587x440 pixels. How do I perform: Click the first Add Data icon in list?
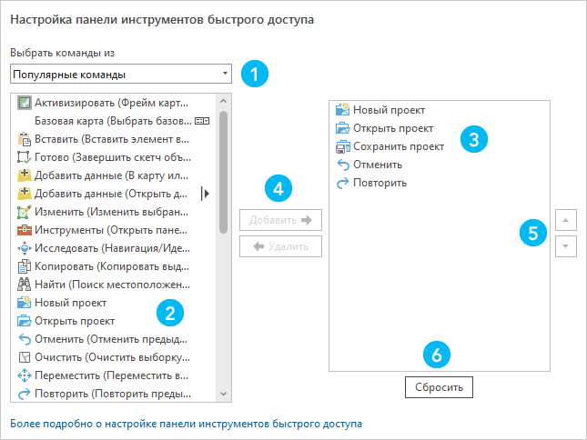point(25,175)
